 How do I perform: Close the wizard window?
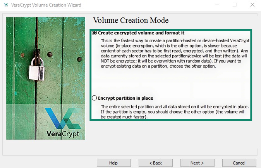click(252, 5)
